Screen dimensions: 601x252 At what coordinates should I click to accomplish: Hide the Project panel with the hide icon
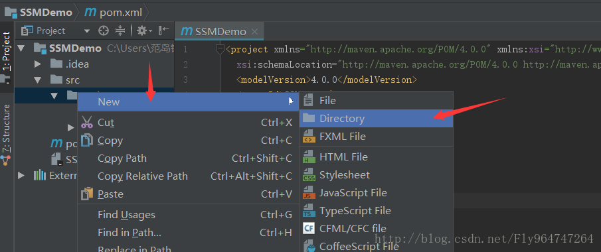pyautogui.click(x=164, y=31)
